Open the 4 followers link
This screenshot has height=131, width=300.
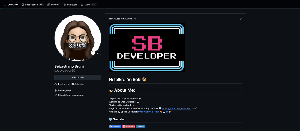click(63, 84)
